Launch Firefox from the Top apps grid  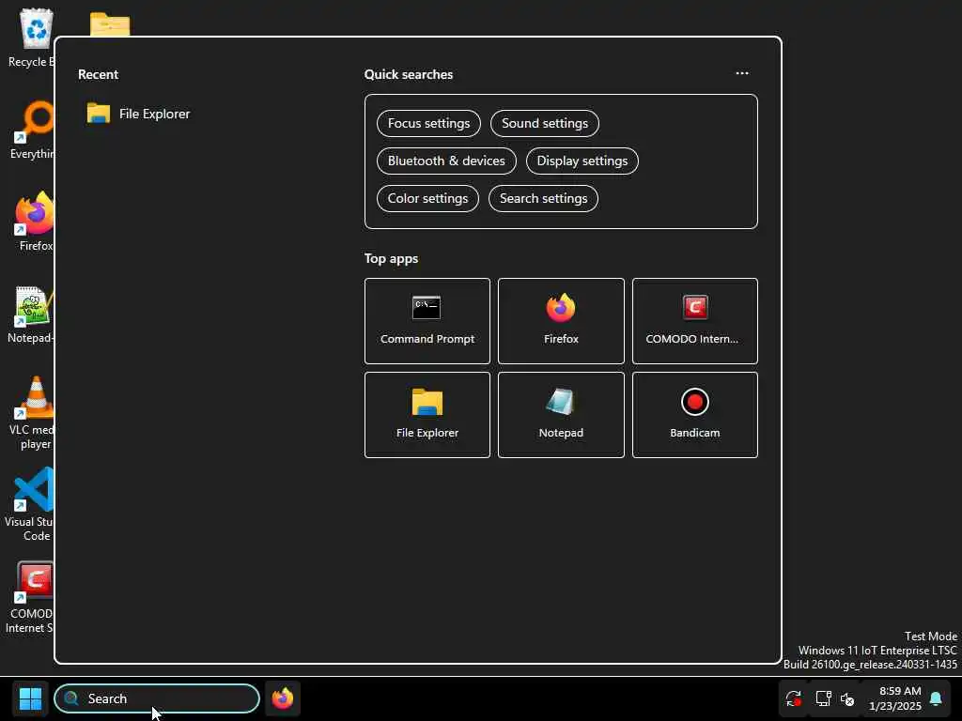(562, 321)
